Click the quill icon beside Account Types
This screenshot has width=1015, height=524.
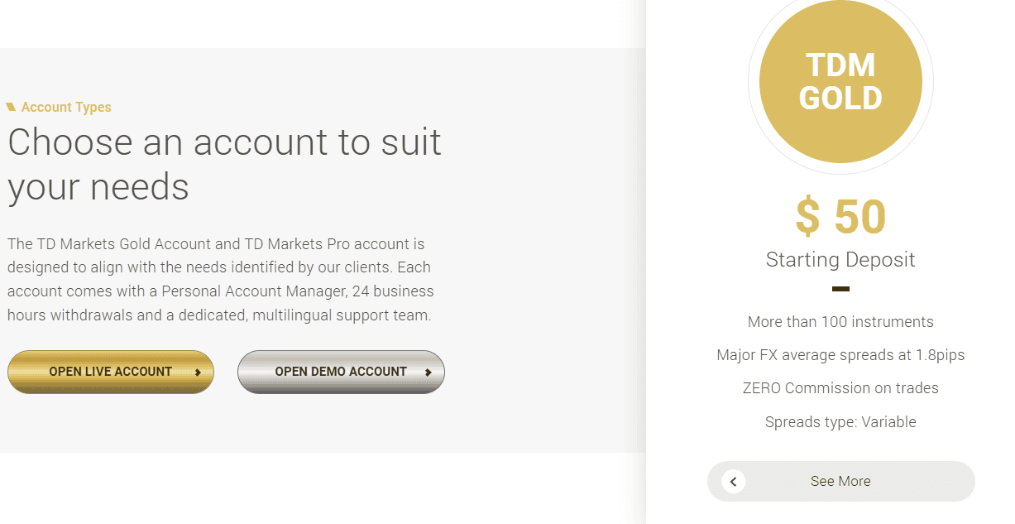(x=12, y=106)
